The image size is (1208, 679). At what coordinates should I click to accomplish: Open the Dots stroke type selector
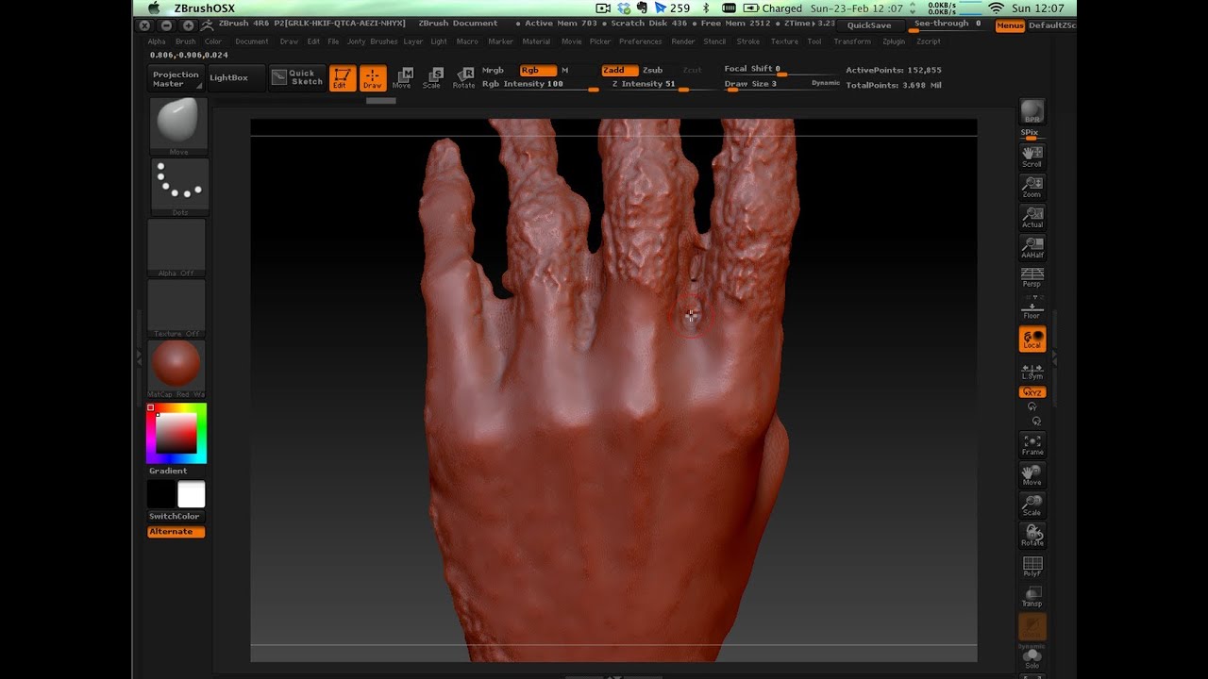[x=178, y=187]
